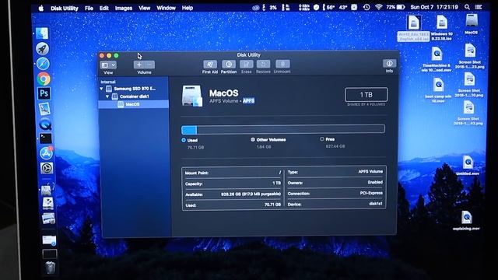Click the Connection PCI-Express row
This screenshot has height=280, width=498.
[x=335, y=193]
